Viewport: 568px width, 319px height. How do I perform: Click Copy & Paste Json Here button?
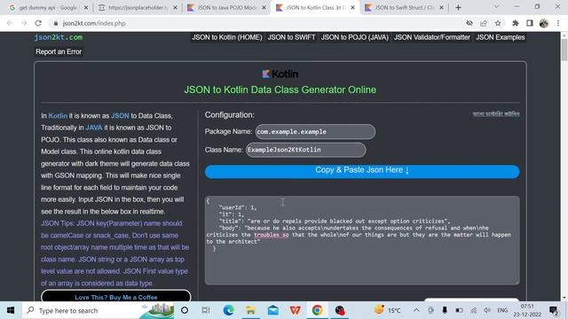[x=362, y=171]
